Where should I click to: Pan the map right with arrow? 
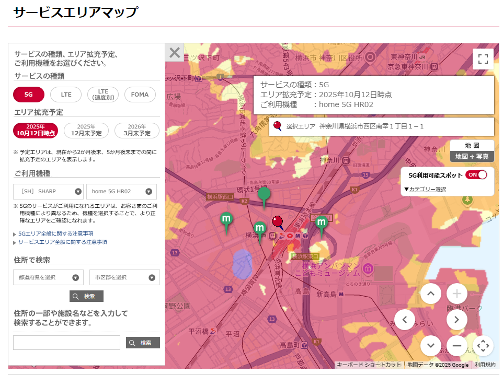(456, 320)
